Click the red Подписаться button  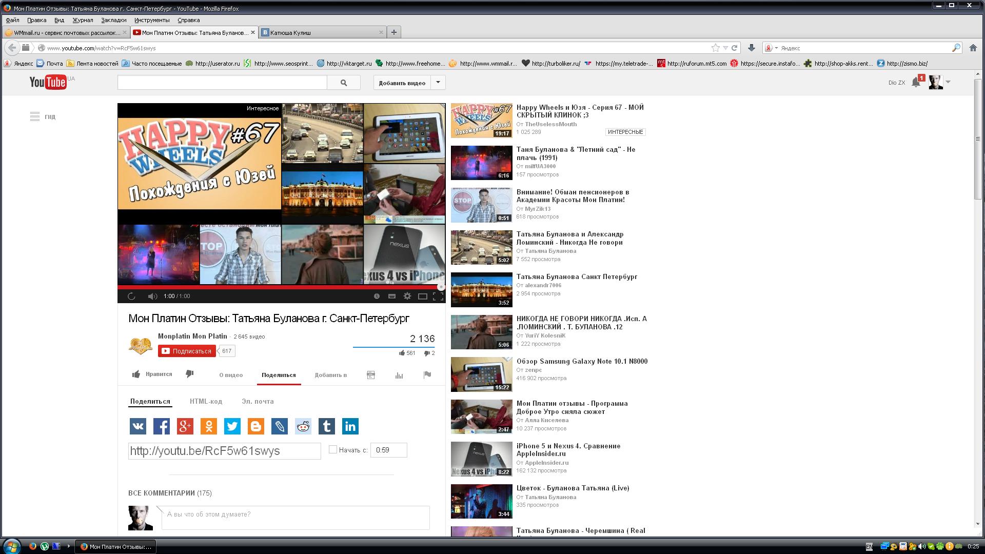[187, 351]
